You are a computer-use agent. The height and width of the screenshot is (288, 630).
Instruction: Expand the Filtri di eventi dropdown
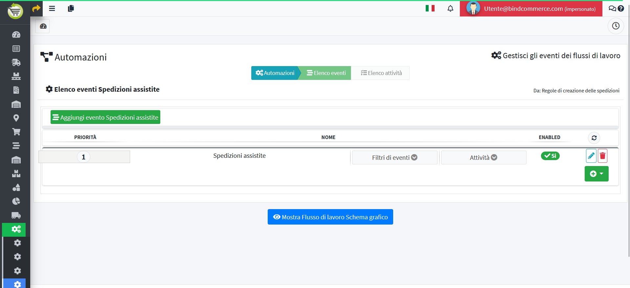[x=394, y=157]
